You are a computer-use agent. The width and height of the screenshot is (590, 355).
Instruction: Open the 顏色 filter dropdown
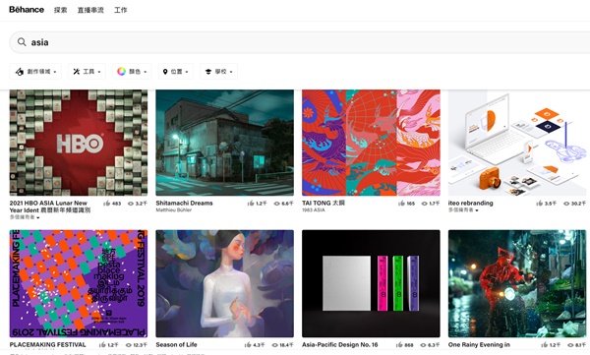pos(132,72)
